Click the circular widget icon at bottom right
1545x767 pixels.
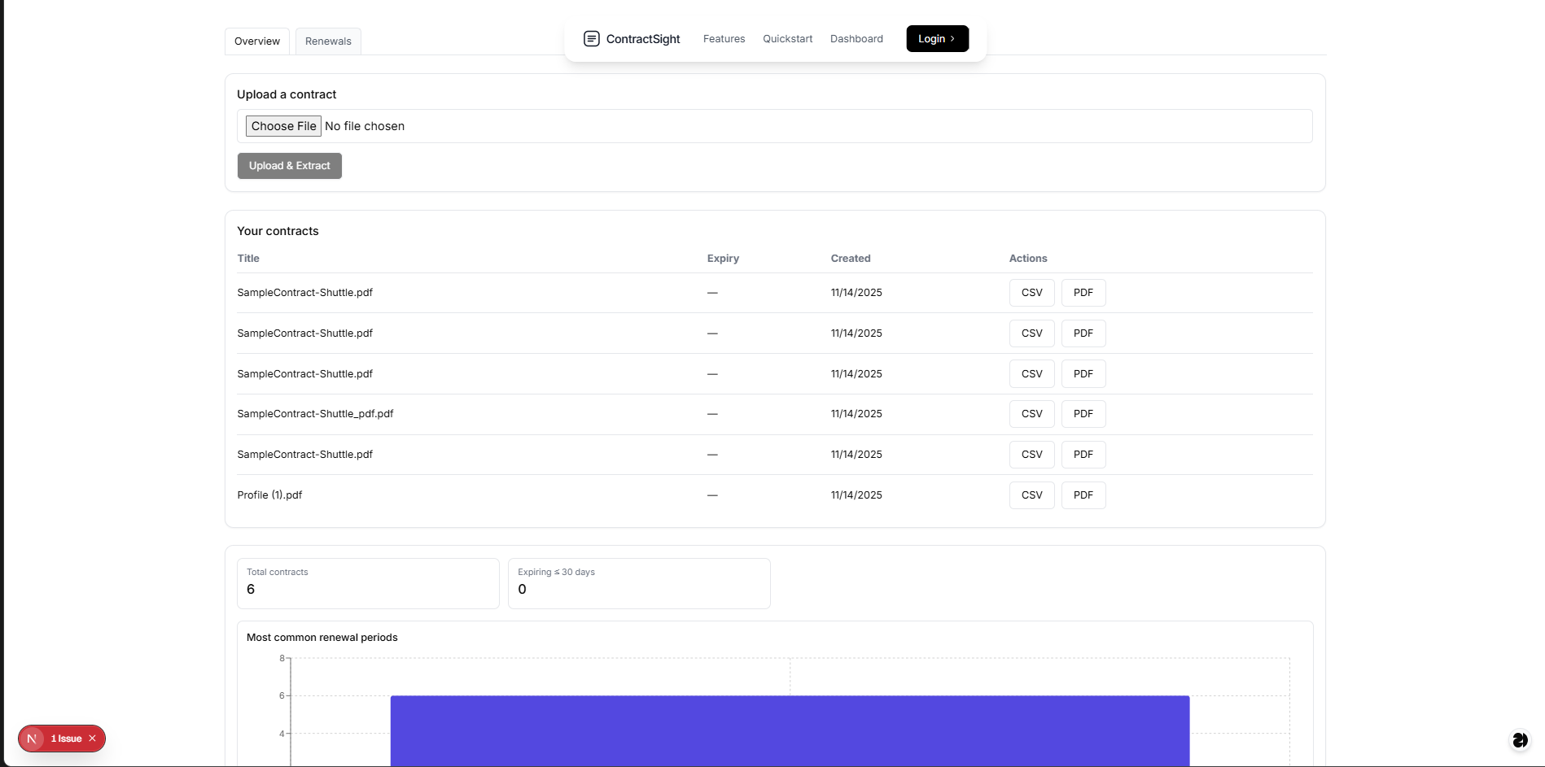point(1519,739)
